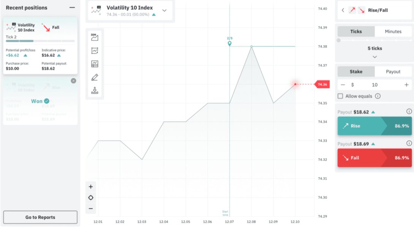Zoom in with the plus icon

tap(91, 187)
